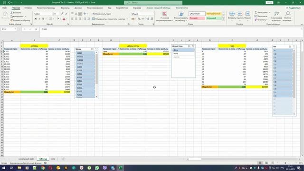The height and width of the screenshot is (171, 304).
Task: Switch to the 'начальный файл' sheet tab
Action: pos(26,159)
